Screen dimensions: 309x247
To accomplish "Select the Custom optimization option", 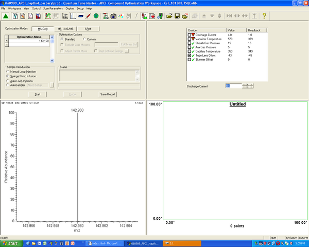I will (x=84, y=39).
